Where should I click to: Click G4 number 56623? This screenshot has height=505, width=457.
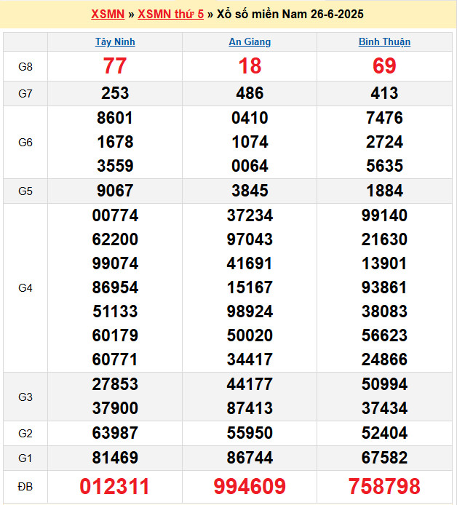(384, 335)
